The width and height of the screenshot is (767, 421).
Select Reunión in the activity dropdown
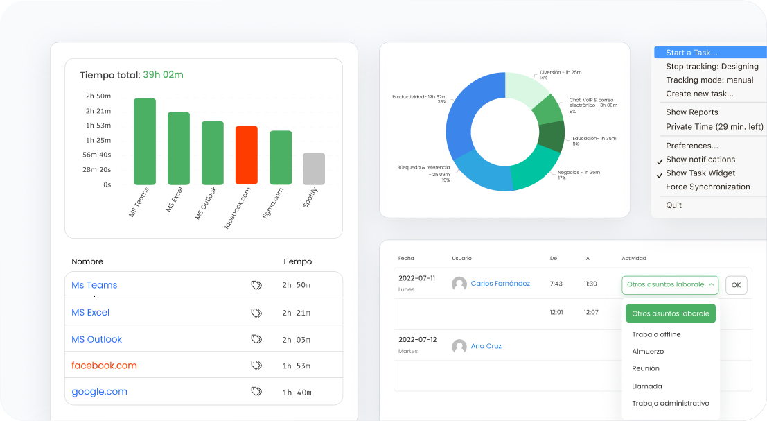click(x=646, y=368)
